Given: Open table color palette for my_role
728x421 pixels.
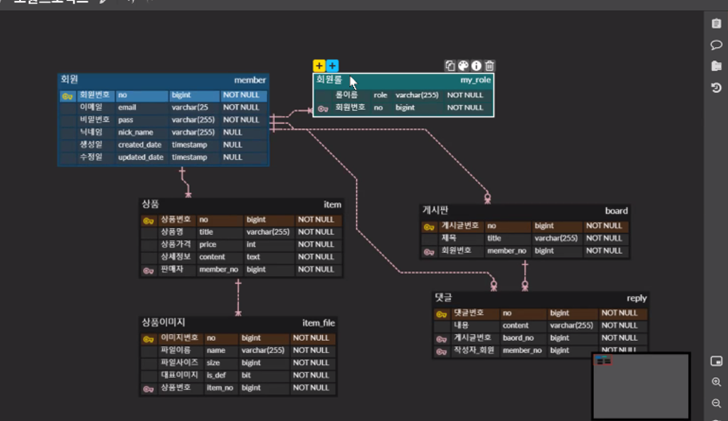Looking at the screenshot, I should pos(463,66).
